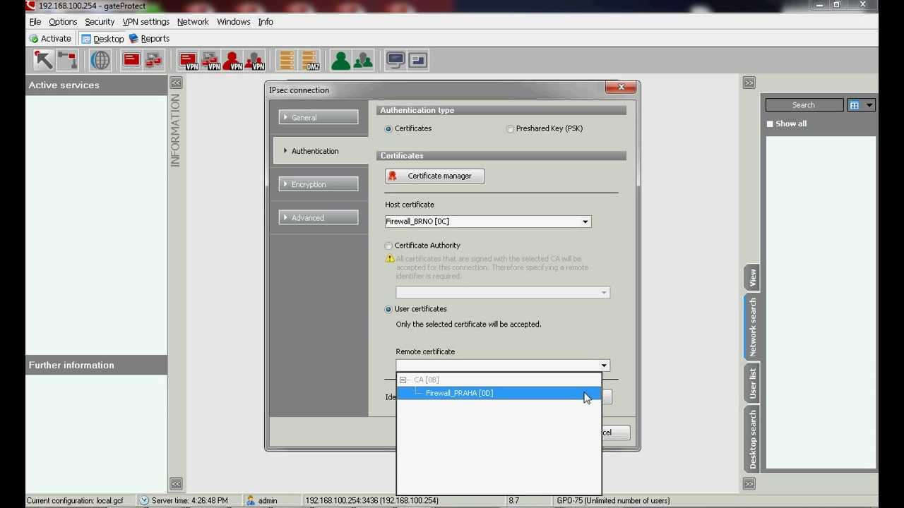Add a DMZ server object

309,60
